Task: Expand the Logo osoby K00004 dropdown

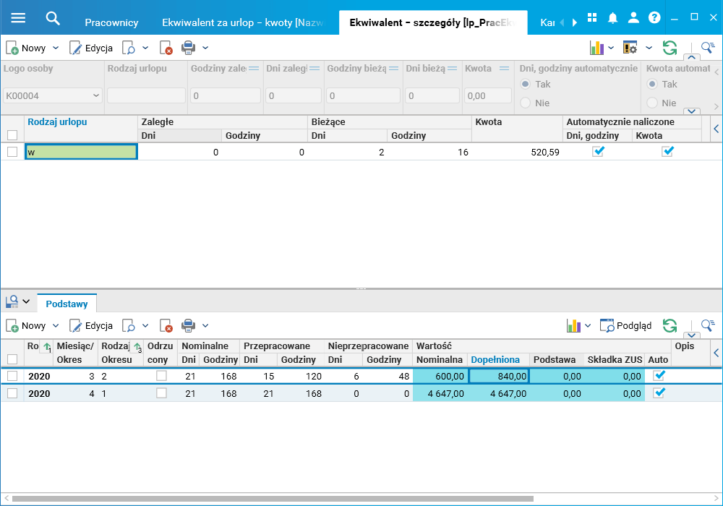Action: [96, 95]
